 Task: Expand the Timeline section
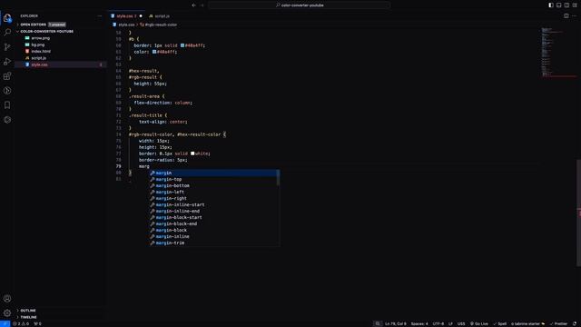coord(28,317)
